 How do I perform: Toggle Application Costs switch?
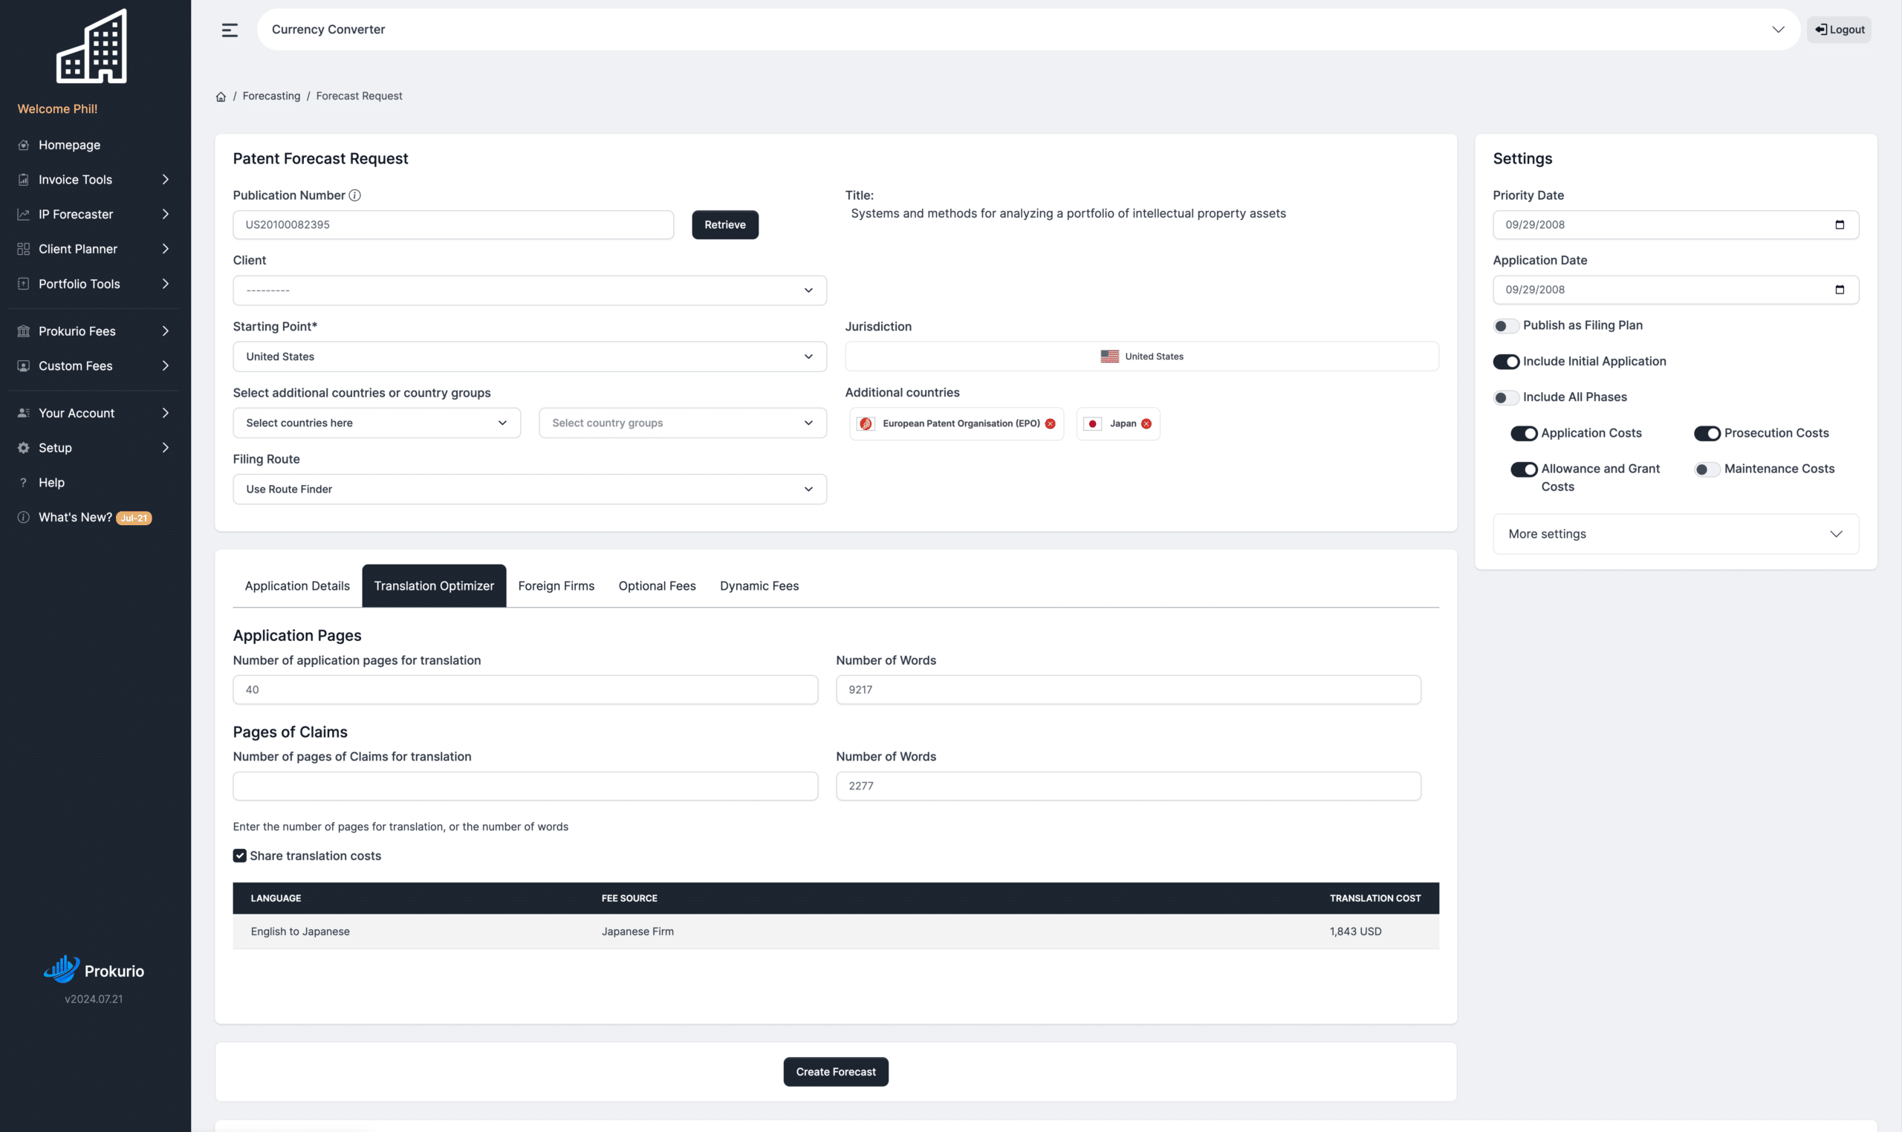(x=1524, y=433)
